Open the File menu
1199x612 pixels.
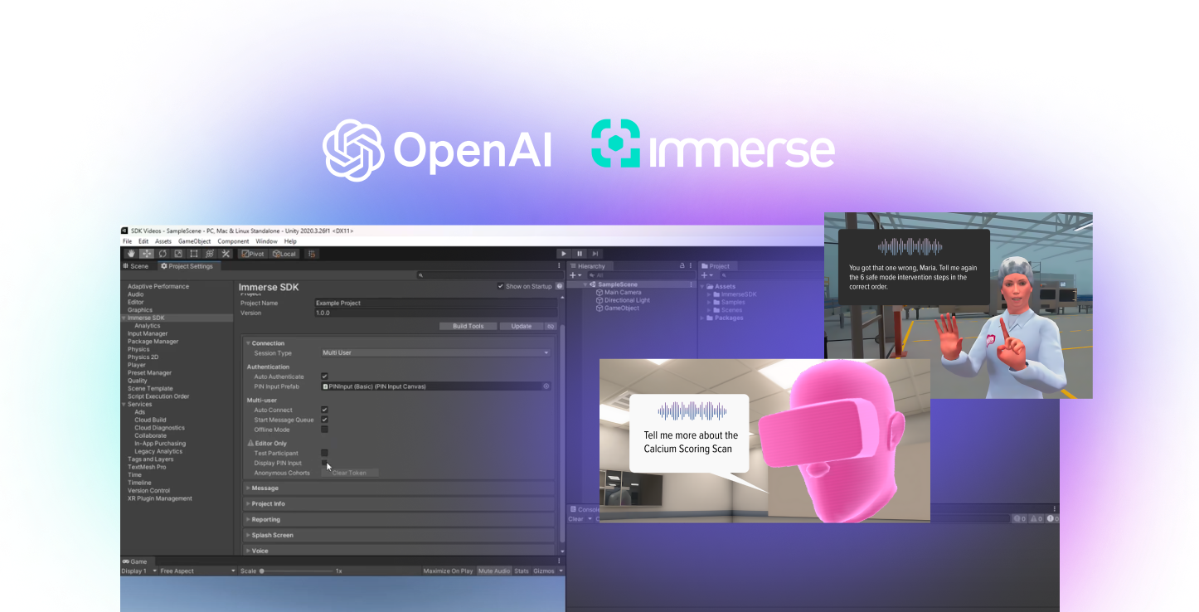(127, 241)
